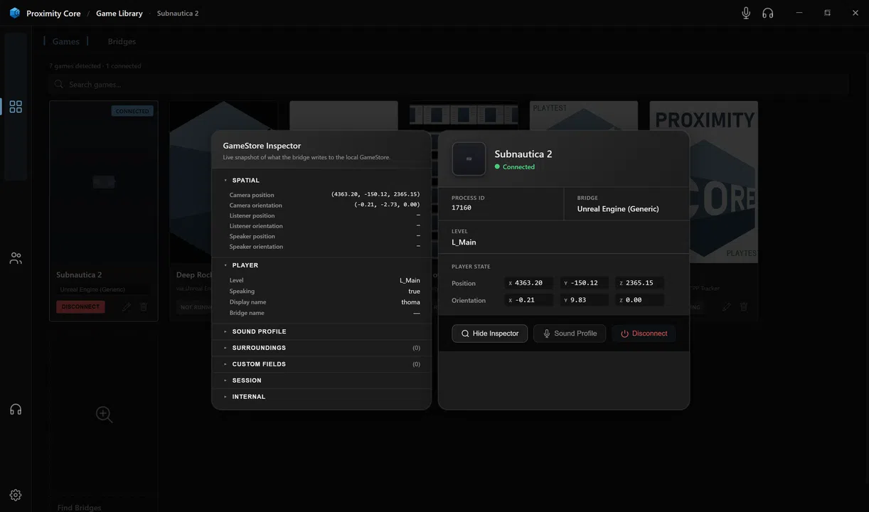Viewport: 869px width, 512px height.
Task: Expand the SOUND PROFILE section
Action: pyautogui.click(x=321, y=331)
